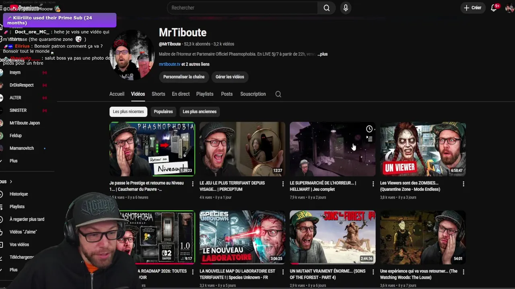Open Mamanovitch subscription in sidebar
515x289 pixels.
pyautogui.click(x=22, y=149)
